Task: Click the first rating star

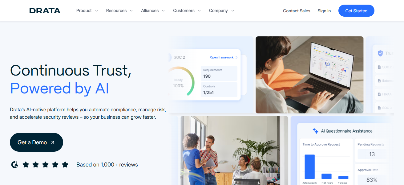Action: pos(26,165)
